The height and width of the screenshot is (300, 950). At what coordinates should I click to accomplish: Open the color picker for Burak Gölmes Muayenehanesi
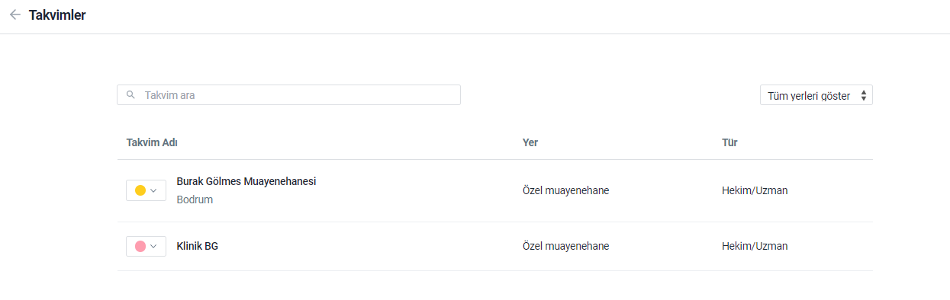[x=146, y=190]
